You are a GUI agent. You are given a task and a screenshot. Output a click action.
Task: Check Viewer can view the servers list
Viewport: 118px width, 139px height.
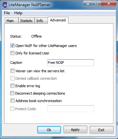coord(12,71)
